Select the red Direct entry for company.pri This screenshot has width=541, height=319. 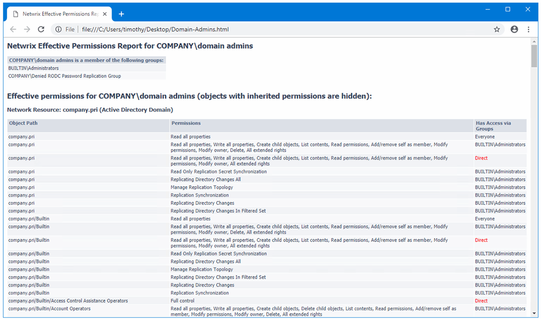click(481, 158)
